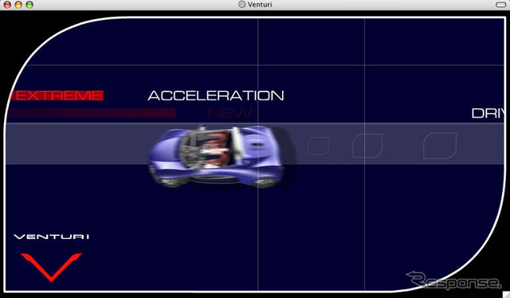Select the ACCELERATION heading
Image resolution: width=510 pixels, height=298 pixels.
216,96
